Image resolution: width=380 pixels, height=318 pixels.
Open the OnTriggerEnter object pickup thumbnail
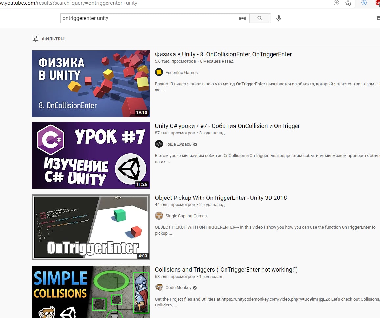[91, 227]
